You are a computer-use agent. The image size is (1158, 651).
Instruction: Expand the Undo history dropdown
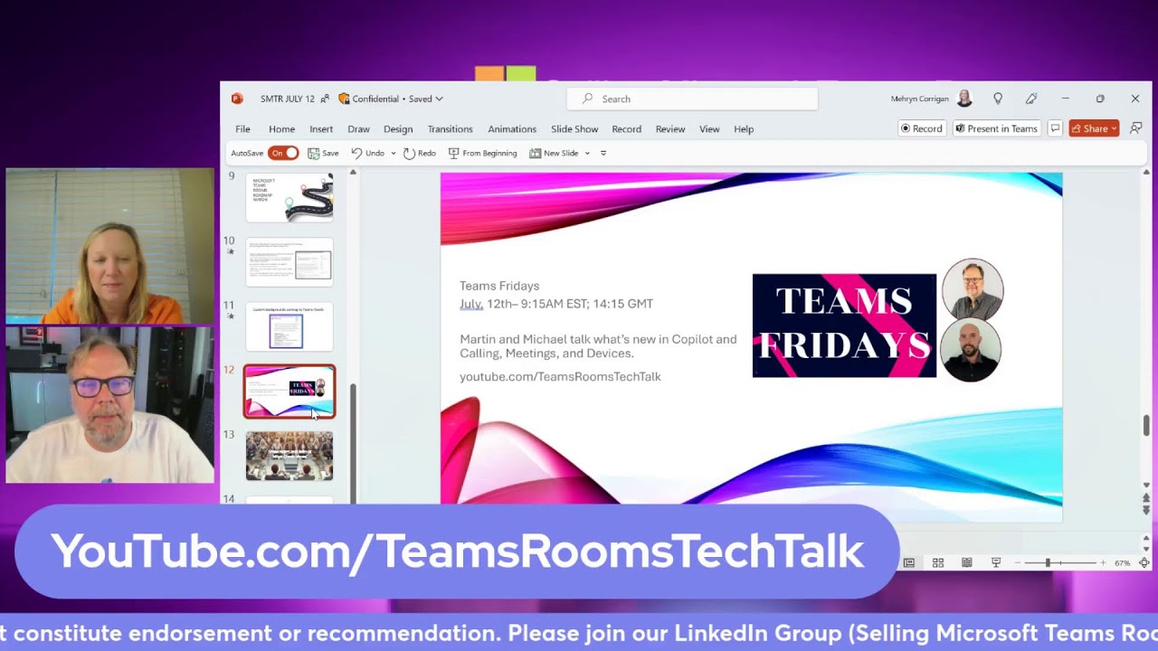tap(393, 153)
